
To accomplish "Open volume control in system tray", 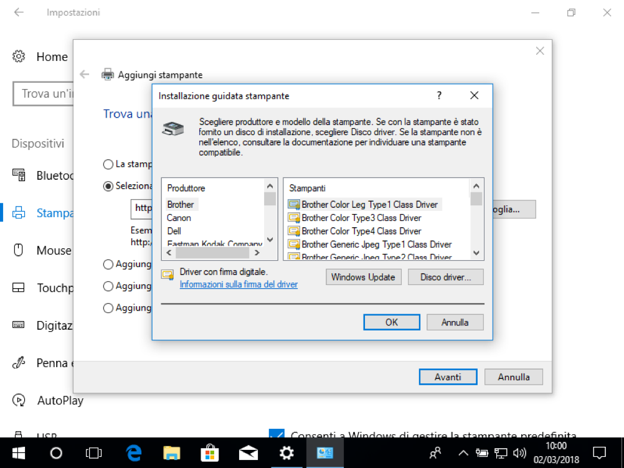I will tap(519, 453).
